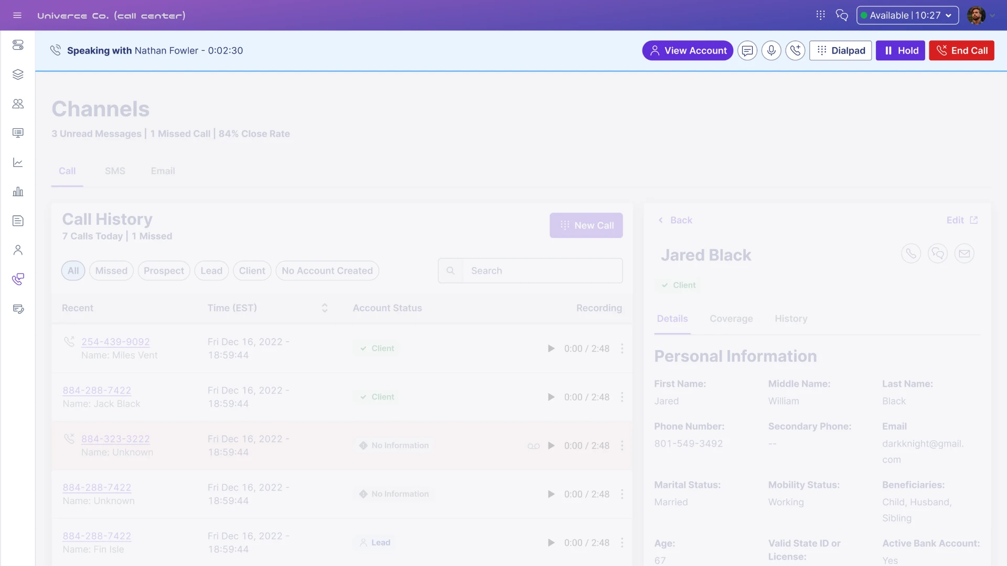Open options menu for Miles Vent call
This screenshot has height=566, width=1007.
622,349
